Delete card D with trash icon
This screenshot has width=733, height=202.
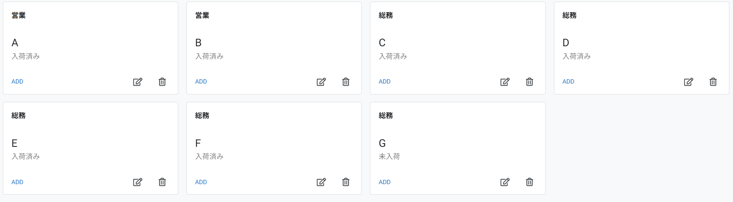713,82
